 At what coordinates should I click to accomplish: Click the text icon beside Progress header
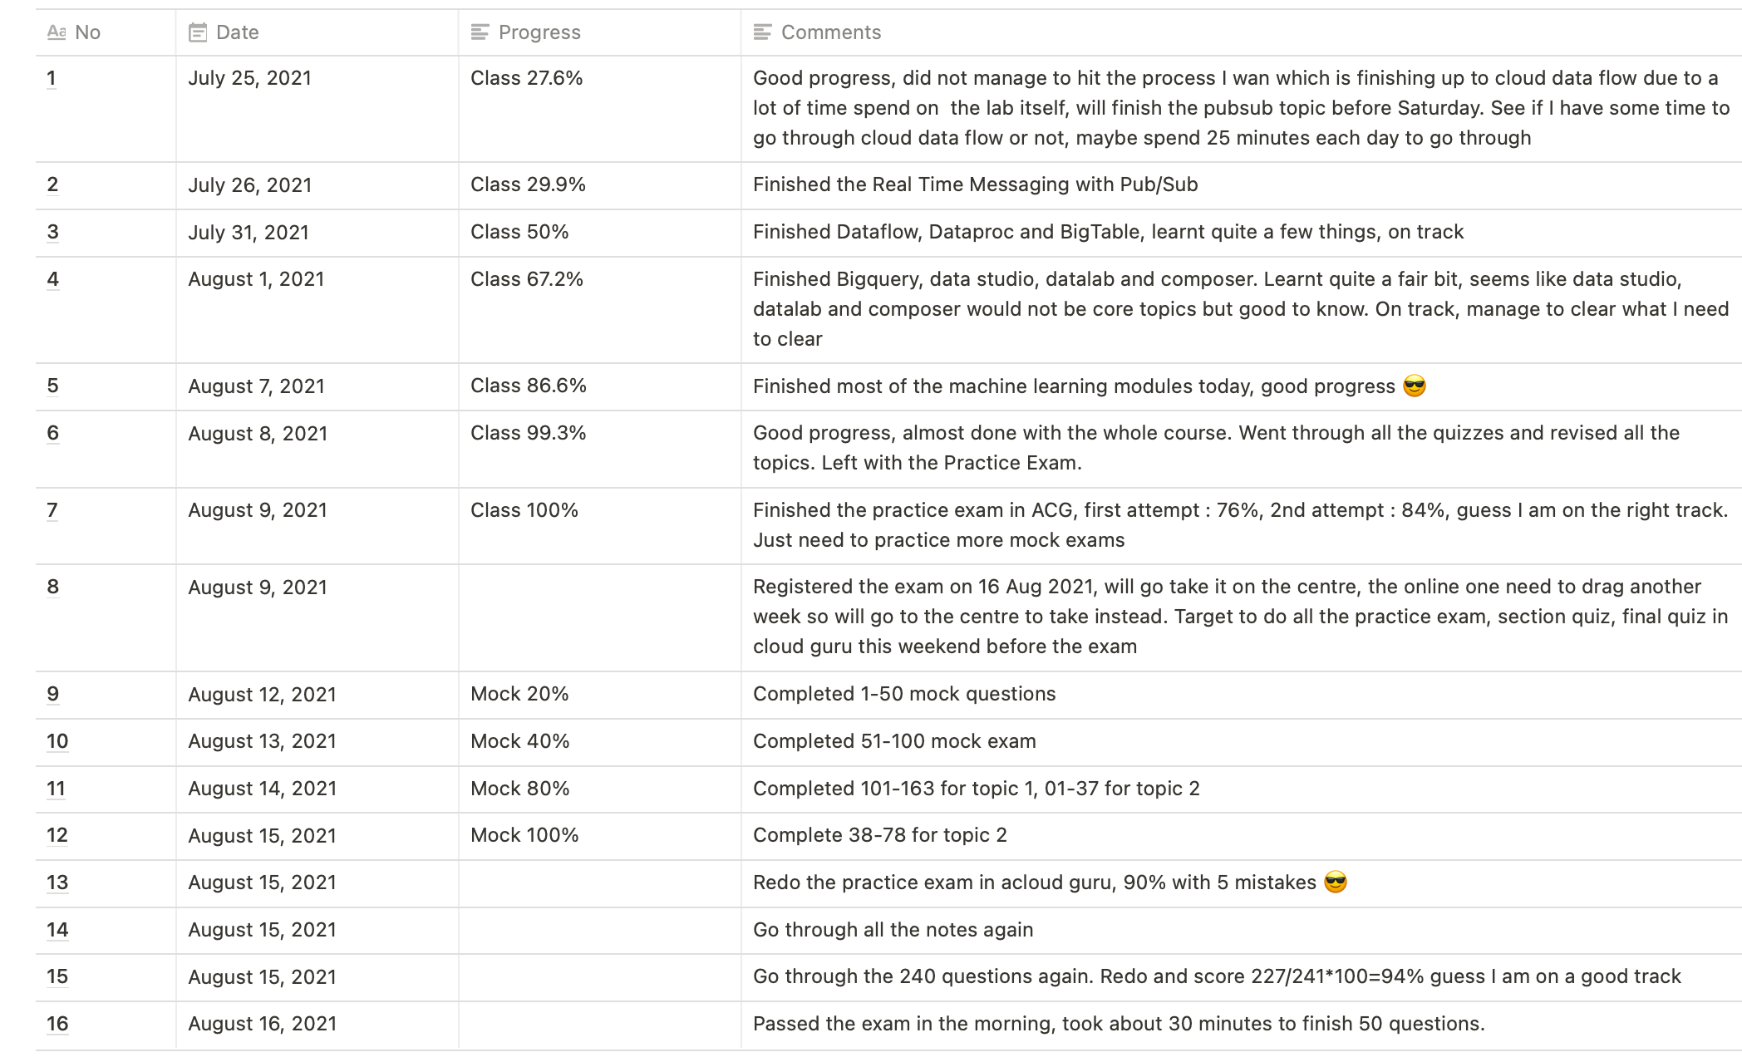(480, 32)
